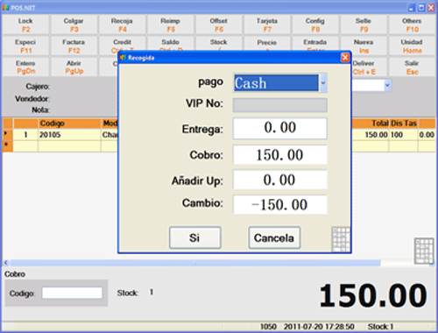Open Factura F12
Image resolution: width=438 pixels, height=333 pixels.
(74, 46)
